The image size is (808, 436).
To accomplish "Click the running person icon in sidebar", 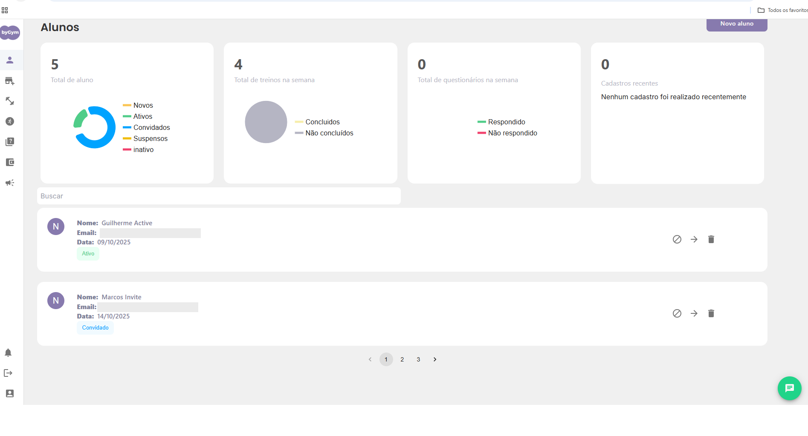I will coord(10,121).
